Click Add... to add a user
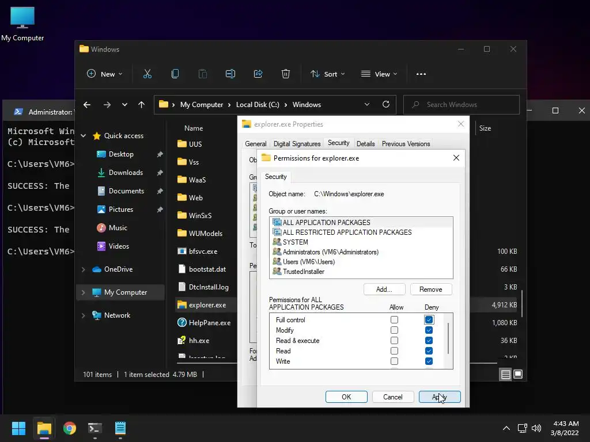 [384, 289]
